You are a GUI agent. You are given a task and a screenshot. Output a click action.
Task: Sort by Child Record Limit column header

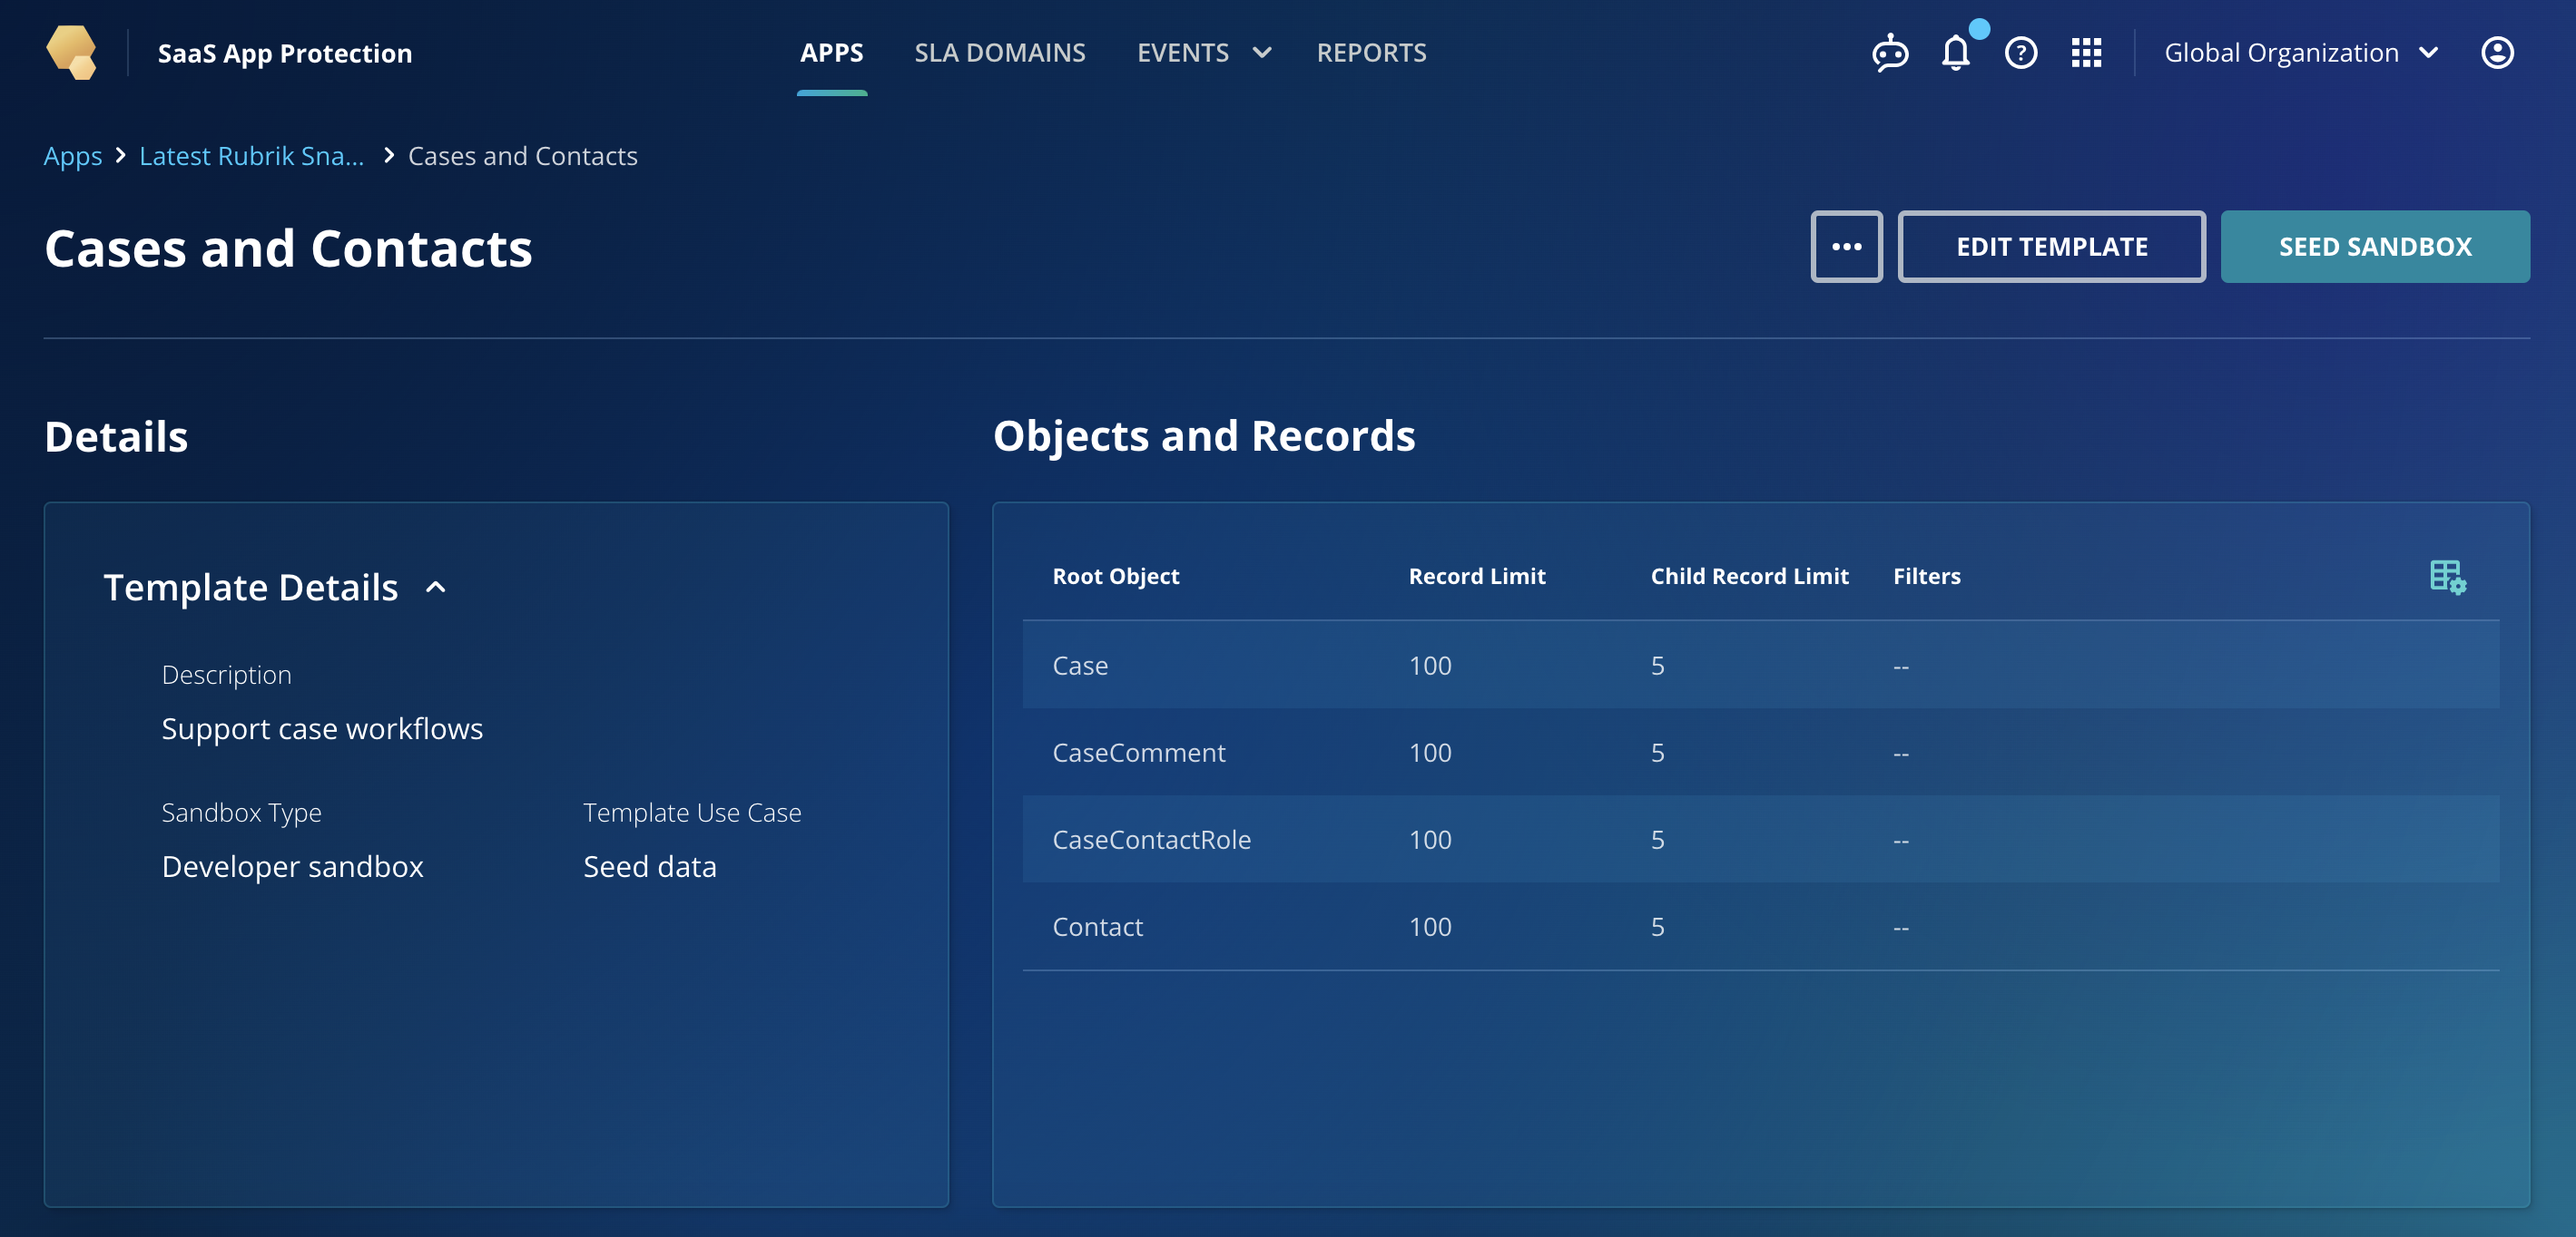click(1749, 577)
